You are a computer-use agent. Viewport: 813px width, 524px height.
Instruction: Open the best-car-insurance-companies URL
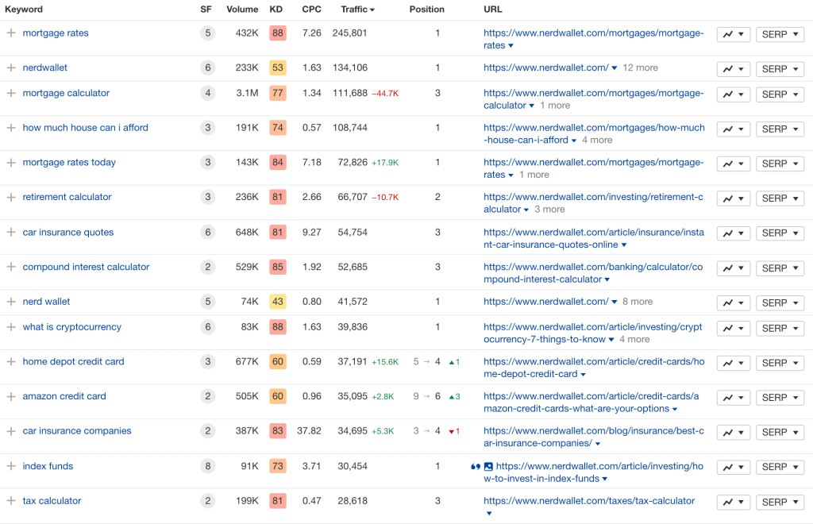coord(594,437)
